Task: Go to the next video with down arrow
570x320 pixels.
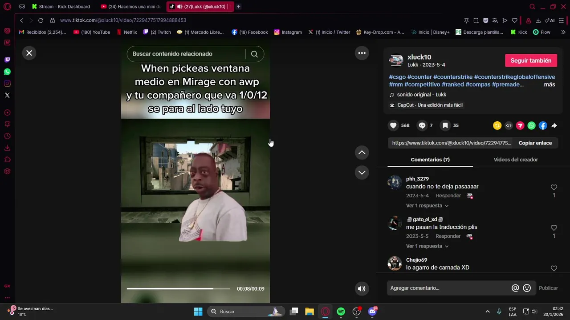Action: (362, 172)
